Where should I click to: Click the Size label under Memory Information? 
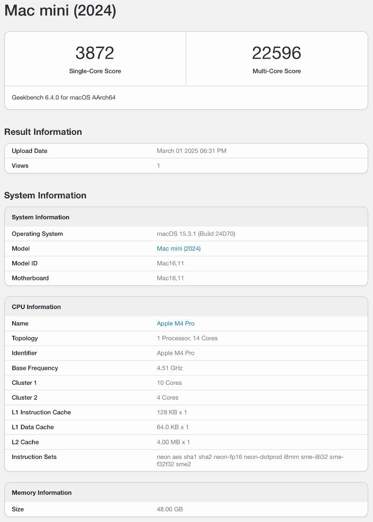coord(17,509)
